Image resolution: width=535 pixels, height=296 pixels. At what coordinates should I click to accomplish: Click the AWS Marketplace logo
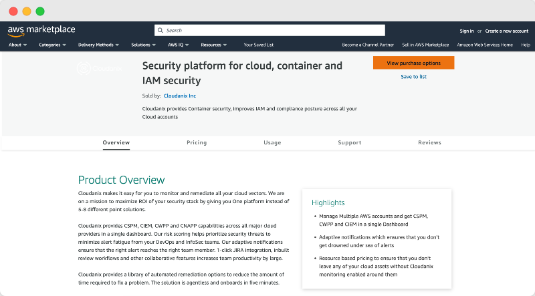point(41,31)
